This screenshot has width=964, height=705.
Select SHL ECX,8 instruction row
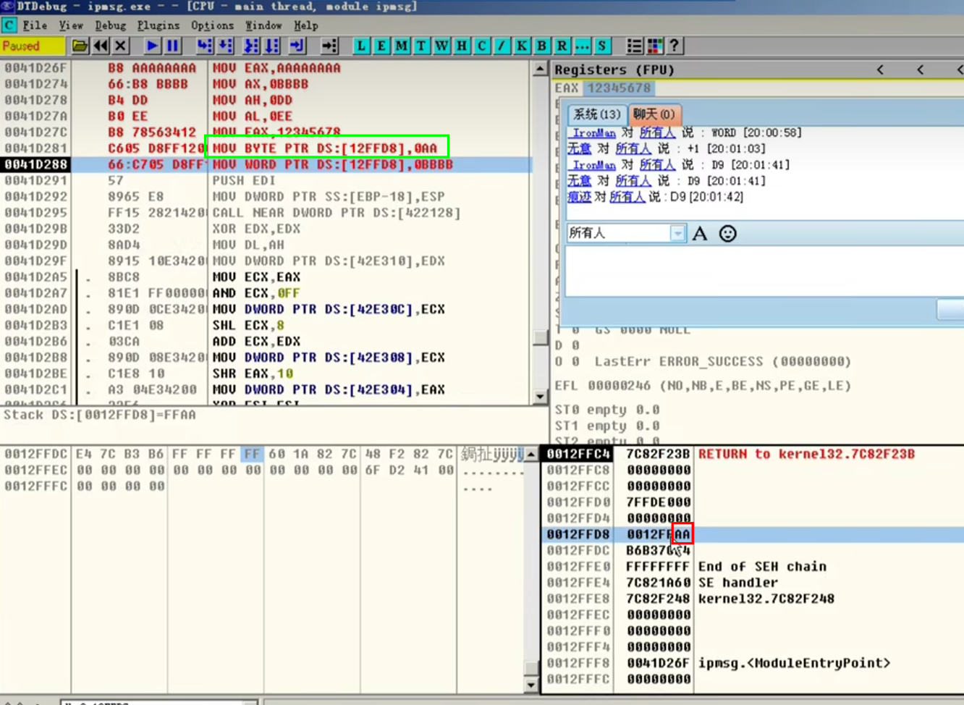(x=266, y=325)
